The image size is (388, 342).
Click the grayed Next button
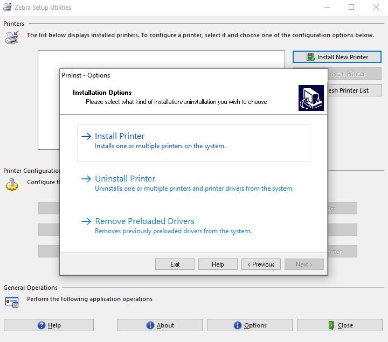[x=304, y=264]
